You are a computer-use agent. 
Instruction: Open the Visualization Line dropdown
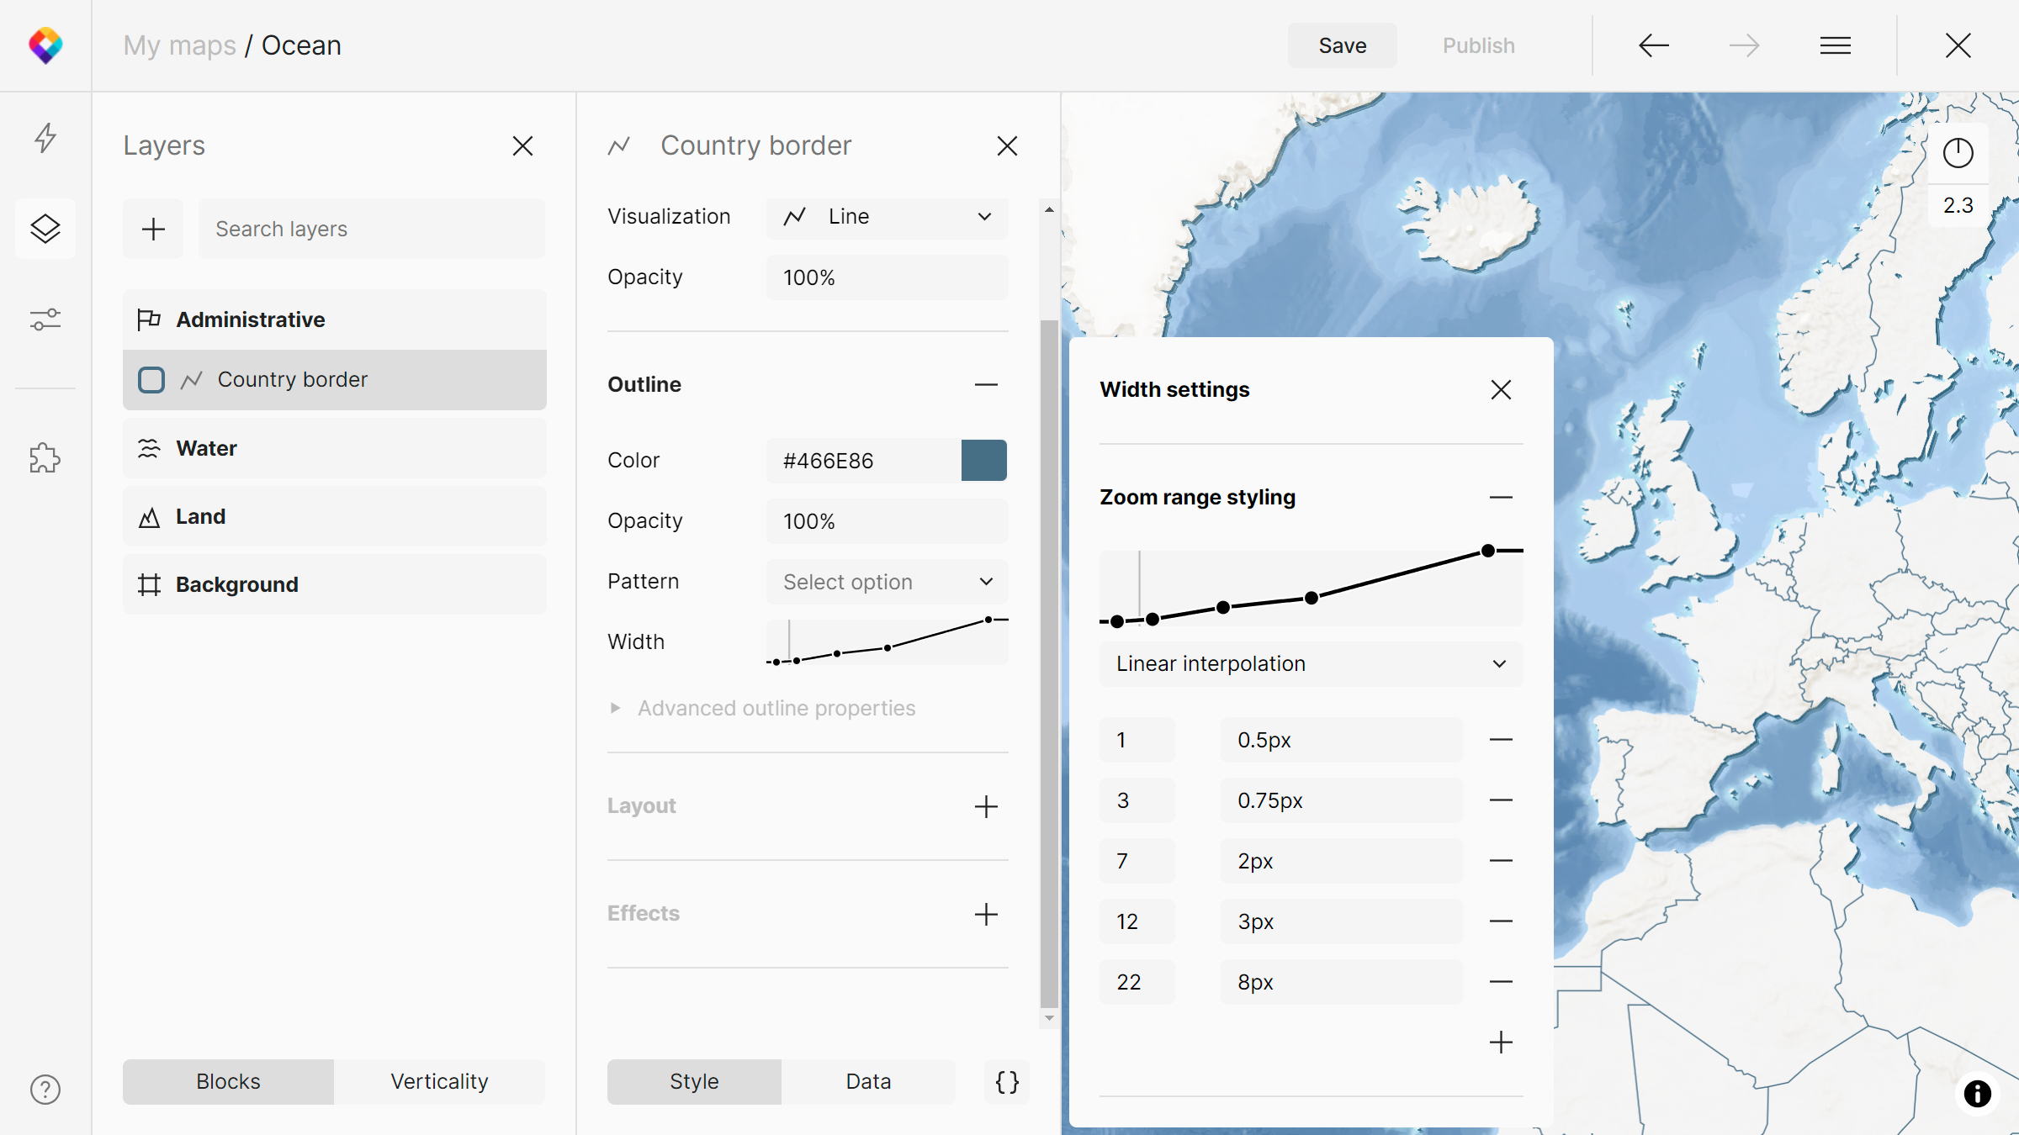(887, 217)
